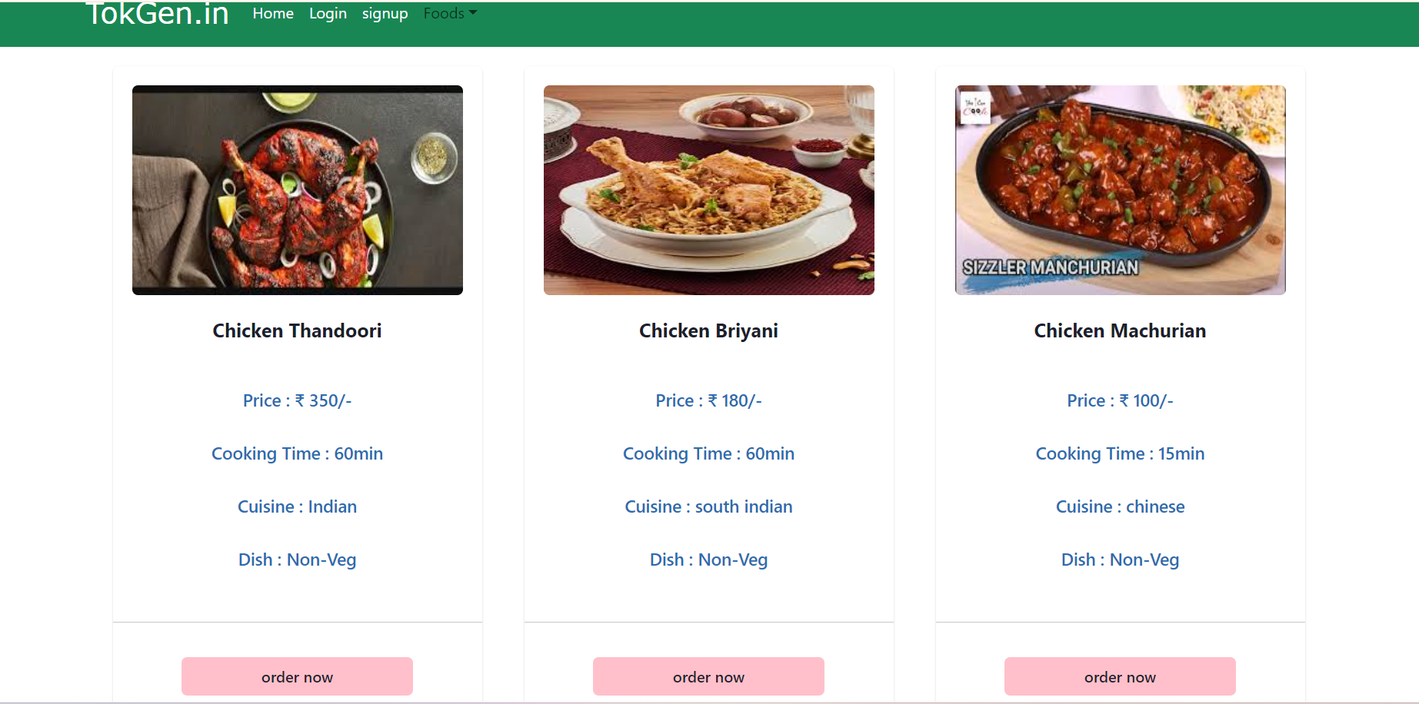Click the Cooking Time : 15min text
This screenshot has height=704, width=1419.
1120,453
